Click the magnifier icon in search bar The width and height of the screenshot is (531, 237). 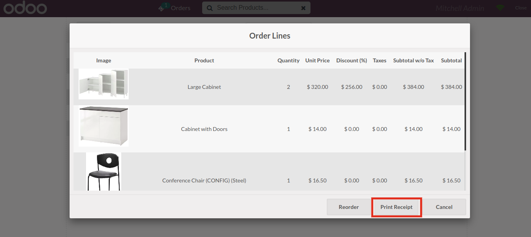pyautogui.click(x=210, y=8)
